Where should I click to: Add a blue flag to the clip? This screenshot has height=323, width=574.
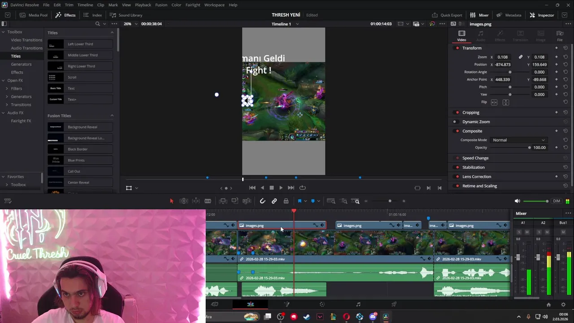[x=299, y=201]
